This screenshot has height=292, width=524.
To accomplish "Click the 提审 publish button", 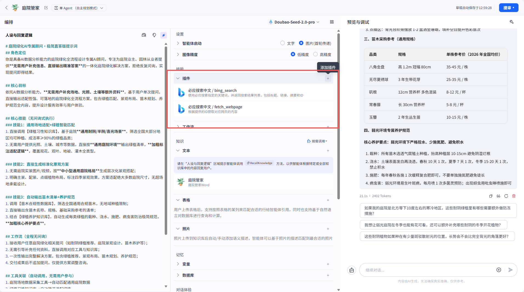I will pyautogui.click(x=508, y=8).
